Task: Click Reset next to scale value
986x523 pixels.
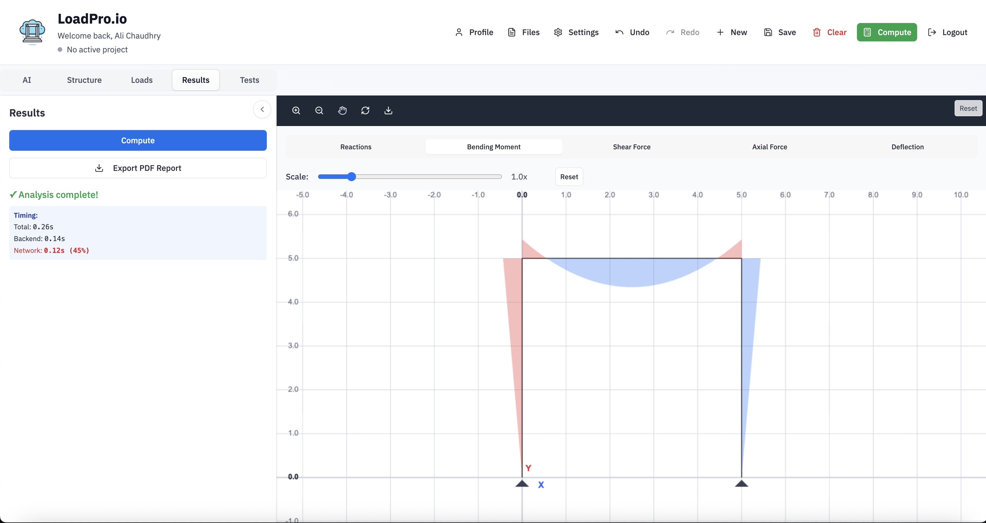Action: coord(569,177)
